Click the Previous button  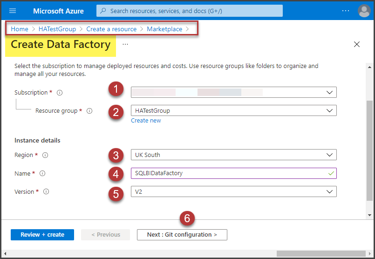pyautogui.click(x=105, y=235)
